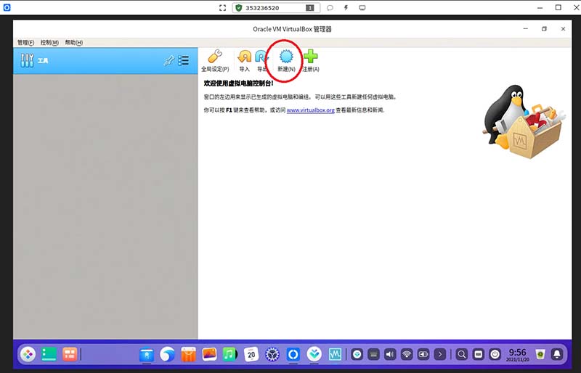Open the trash bin in dock
Screen dimensions: 581x373
(540, 354)
